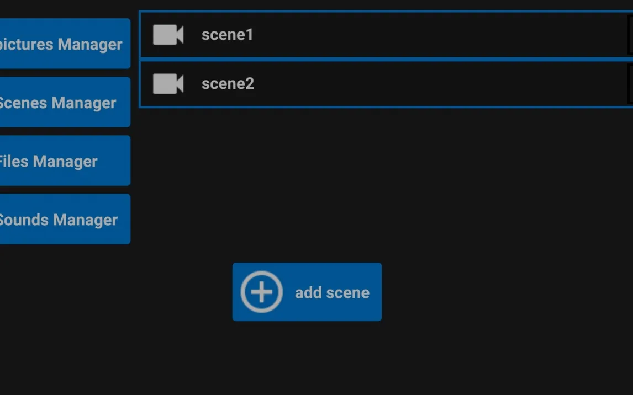Click the "add scene" text label
This screenshot has width=633, height=395.
tap(332, 292)
